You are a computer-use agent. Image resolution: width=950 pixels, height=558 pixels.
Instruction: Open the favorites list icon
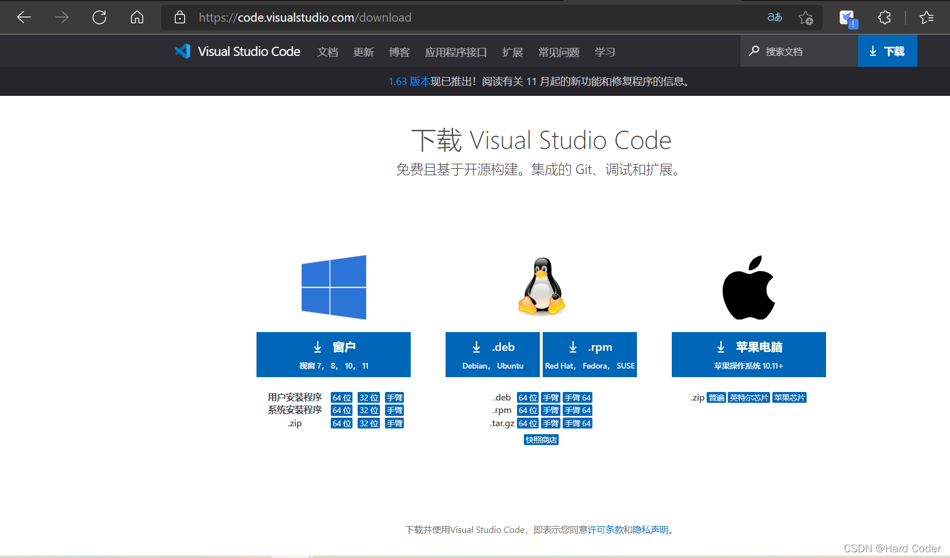927,17
